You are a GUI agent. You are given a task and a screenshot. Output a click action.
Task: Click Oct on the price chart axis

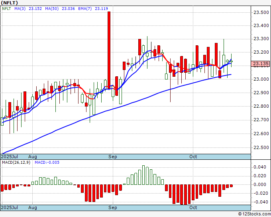point(193,157)
